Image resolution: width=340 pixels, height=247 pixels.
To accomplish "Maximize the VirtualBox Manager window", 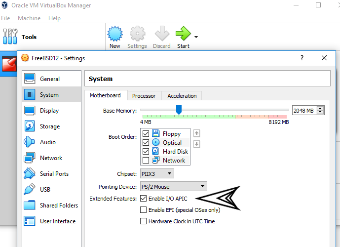I will (318, 5).
